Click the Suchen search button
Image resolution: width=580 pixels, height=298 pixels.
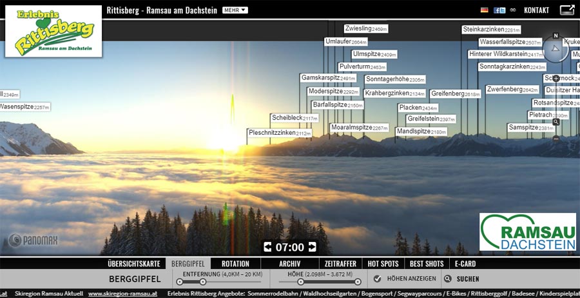pos(463,279)
